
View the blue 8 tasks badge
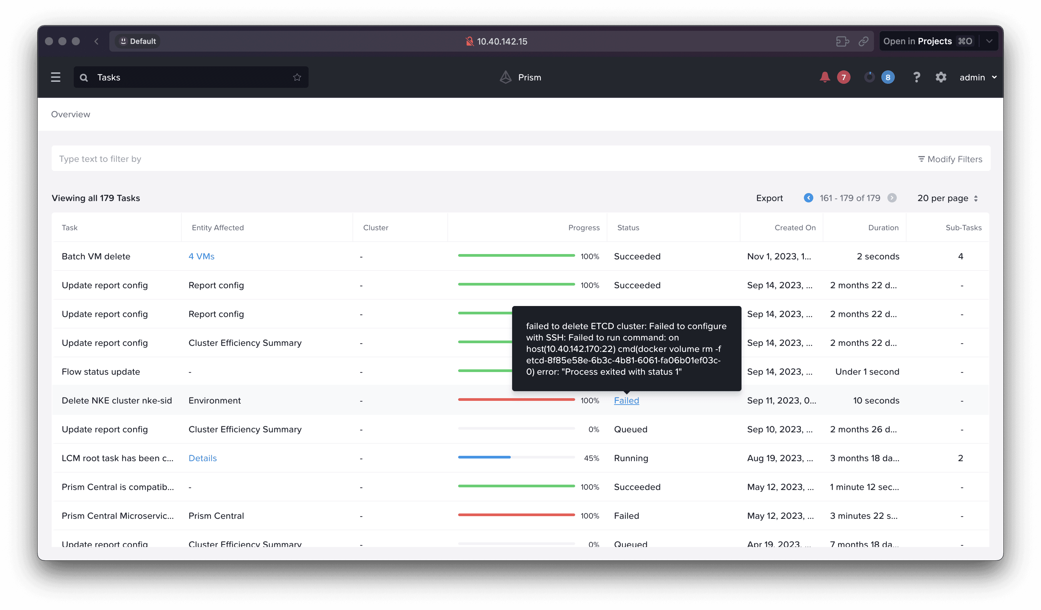pos(888,77)
